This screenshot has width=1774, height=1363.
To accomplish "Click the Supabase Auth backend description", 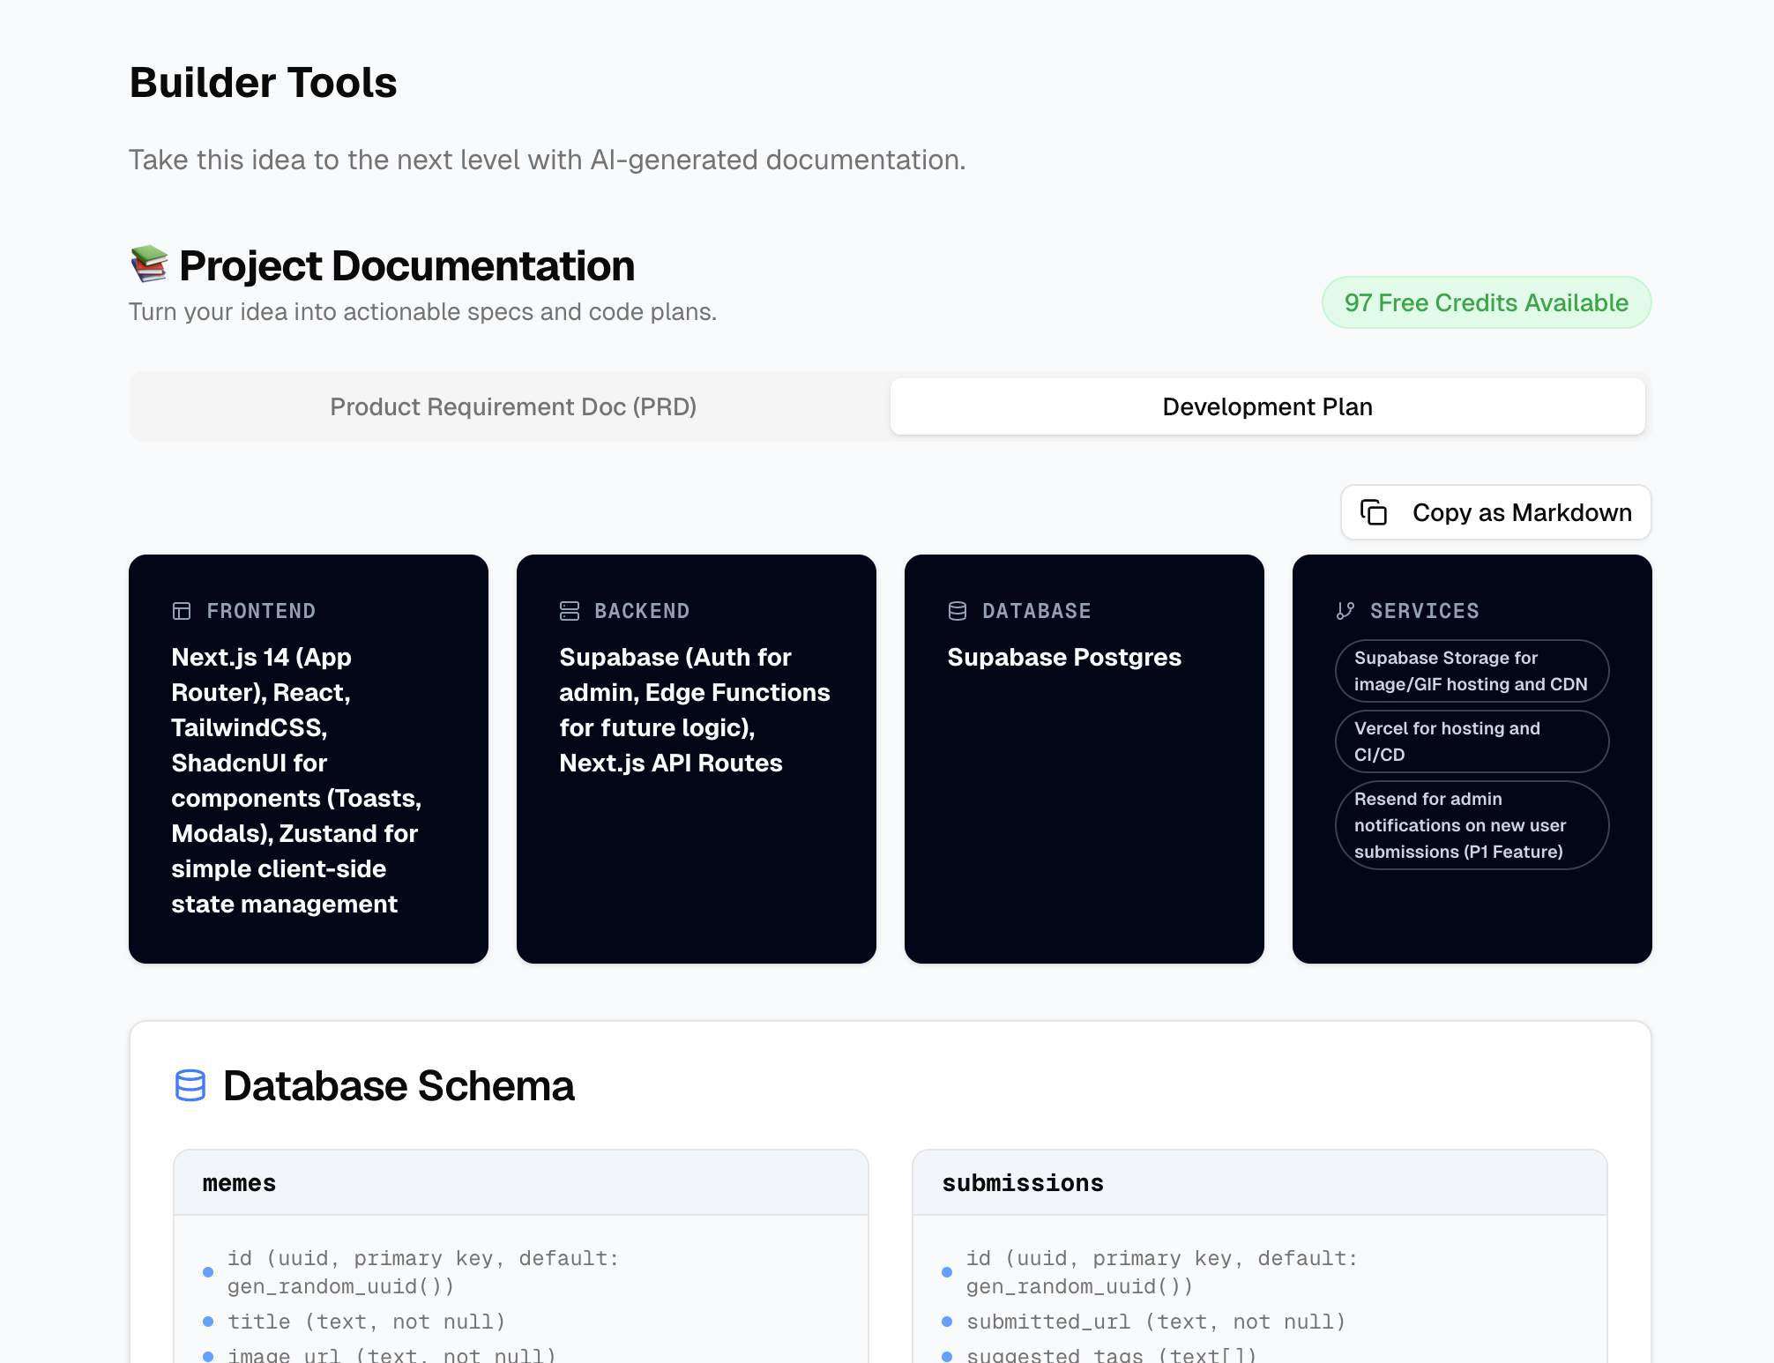I will coord(695,710).
